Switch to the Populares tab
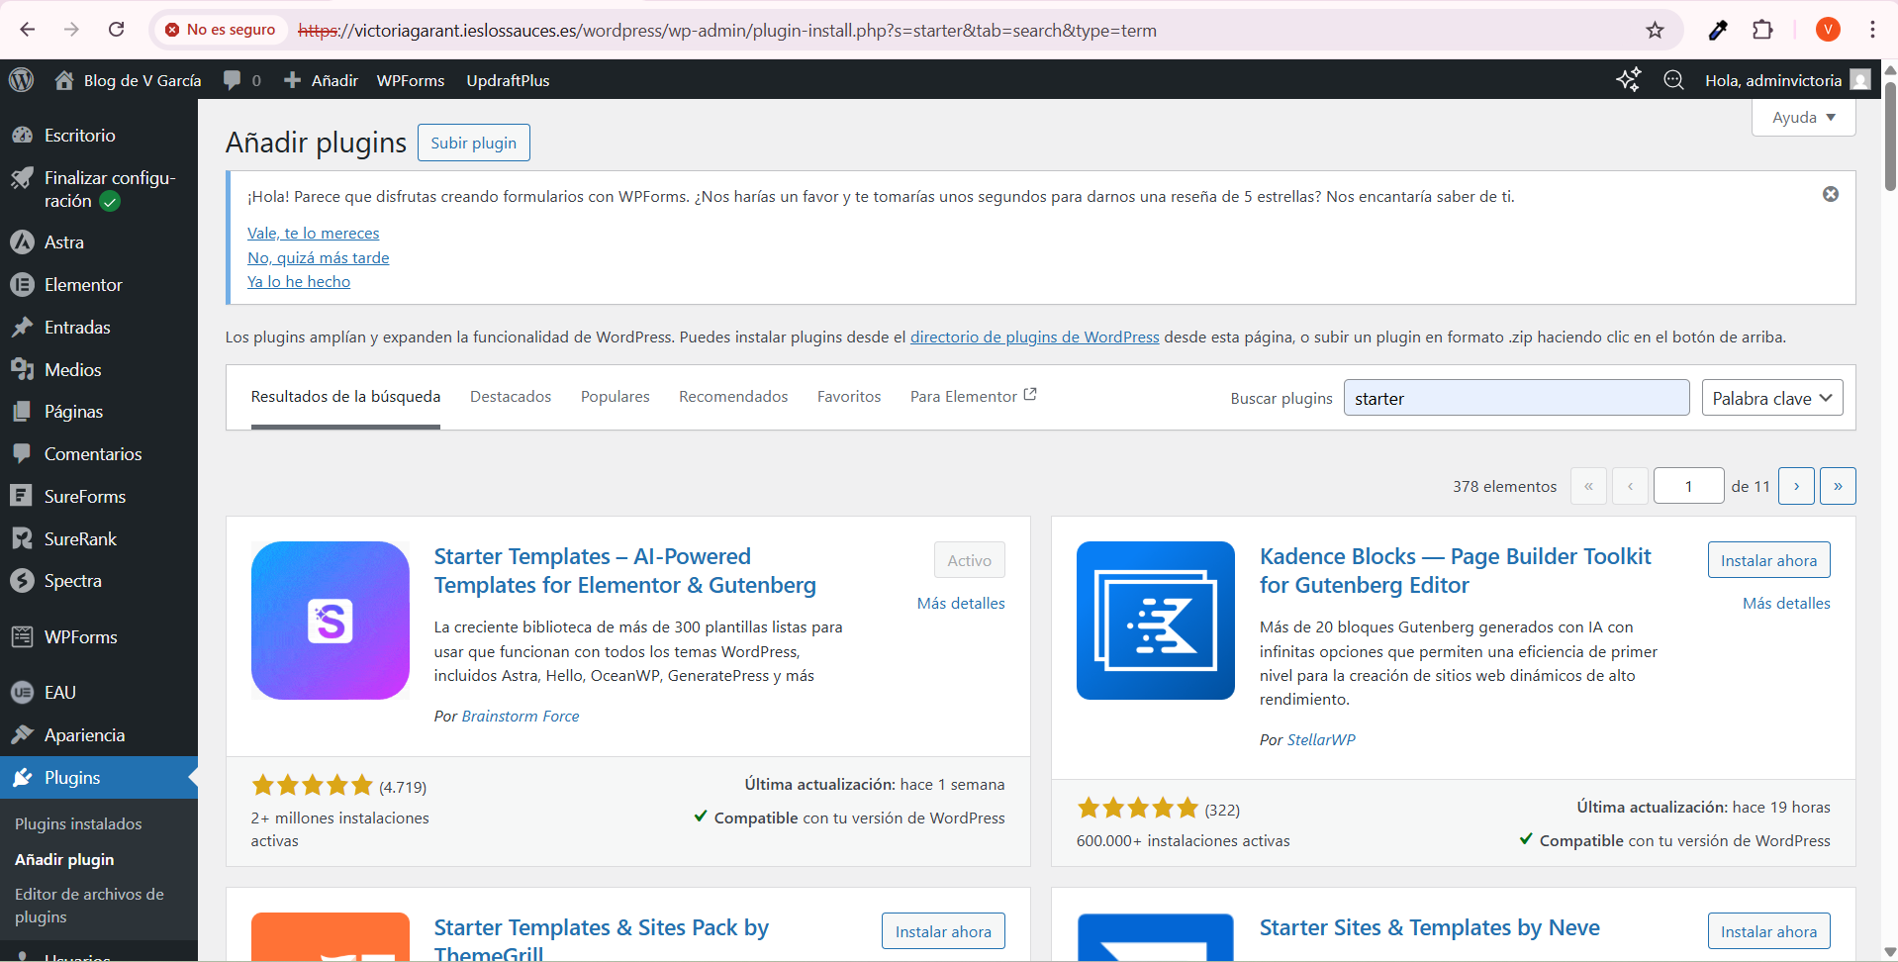 pyautogui.click(x=615, y=397)
